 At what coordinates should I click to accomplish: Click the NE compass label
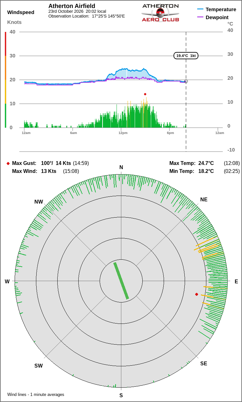tap(204, 200)
